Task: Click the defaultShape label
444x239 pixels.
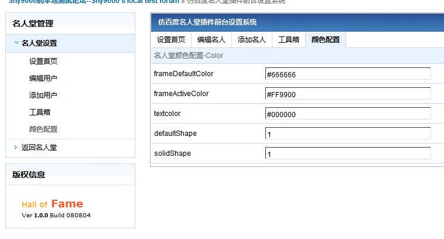Action: pyautogui.click(x=175, y=134)
